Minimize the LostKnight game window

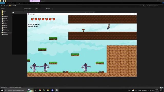pyautogui.click(x=127, y=14)
